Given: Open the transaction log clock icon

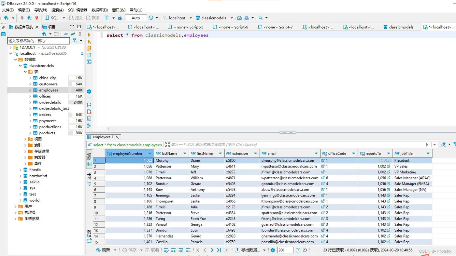Looking at the screenshot, I should 151,18.
